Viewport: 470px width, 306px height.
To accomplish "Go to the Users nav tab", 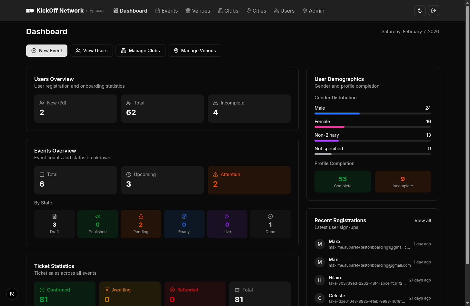I will point(284,11).
